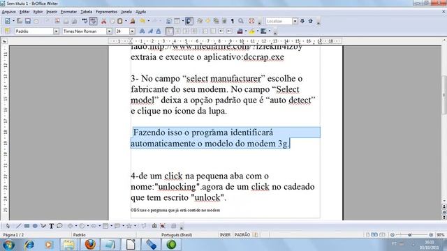The height and width of the screenshot is (251, 447).
Task: Click Página 1 / 2 in status bar
Action: point(13,235)
